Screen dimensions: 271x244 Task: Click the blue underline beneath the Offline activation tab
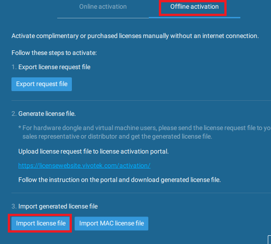tap(195, 18)
